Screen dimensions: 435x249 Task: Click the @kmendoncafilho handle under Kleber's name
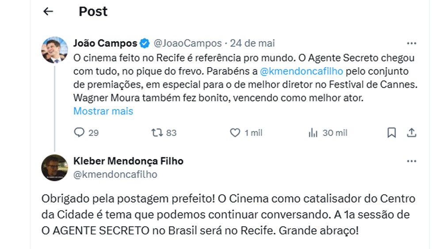click(115, 174)
